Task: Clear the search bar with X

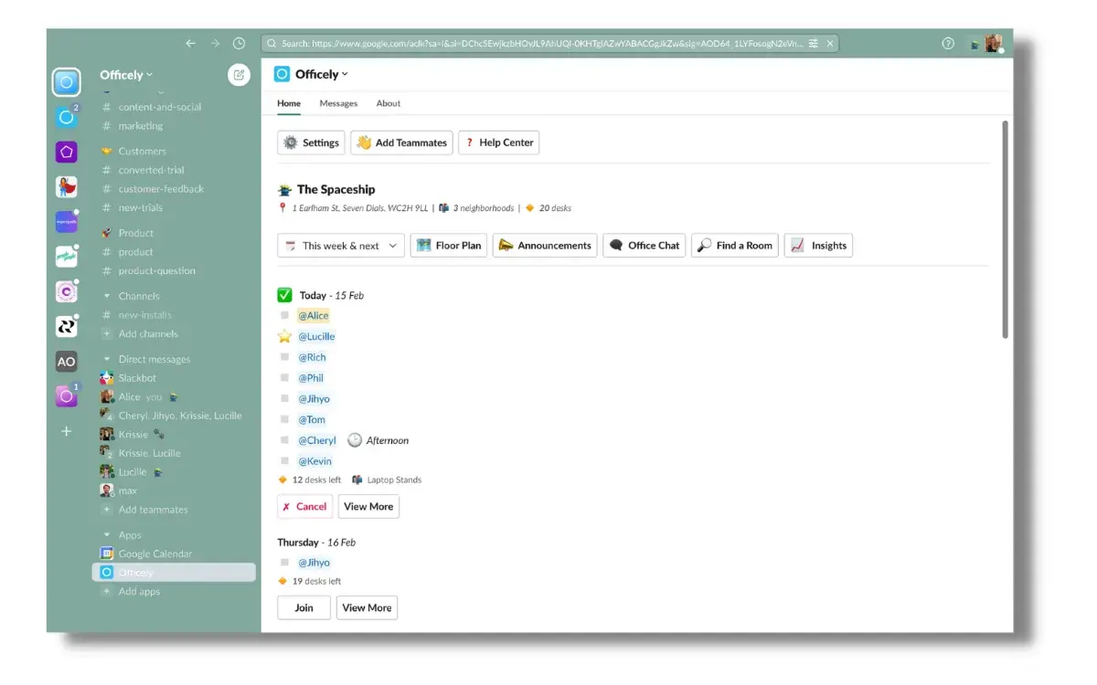Action: pos(830,43)
